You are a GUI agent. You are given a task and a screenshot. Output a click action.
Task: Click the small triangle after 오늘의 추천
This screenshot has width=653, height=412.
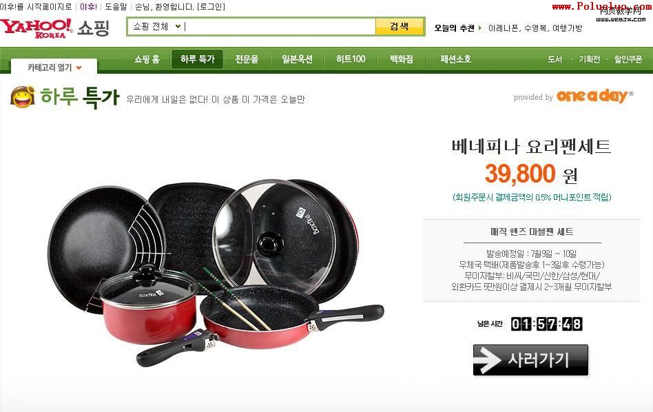[x=479, y=28]
